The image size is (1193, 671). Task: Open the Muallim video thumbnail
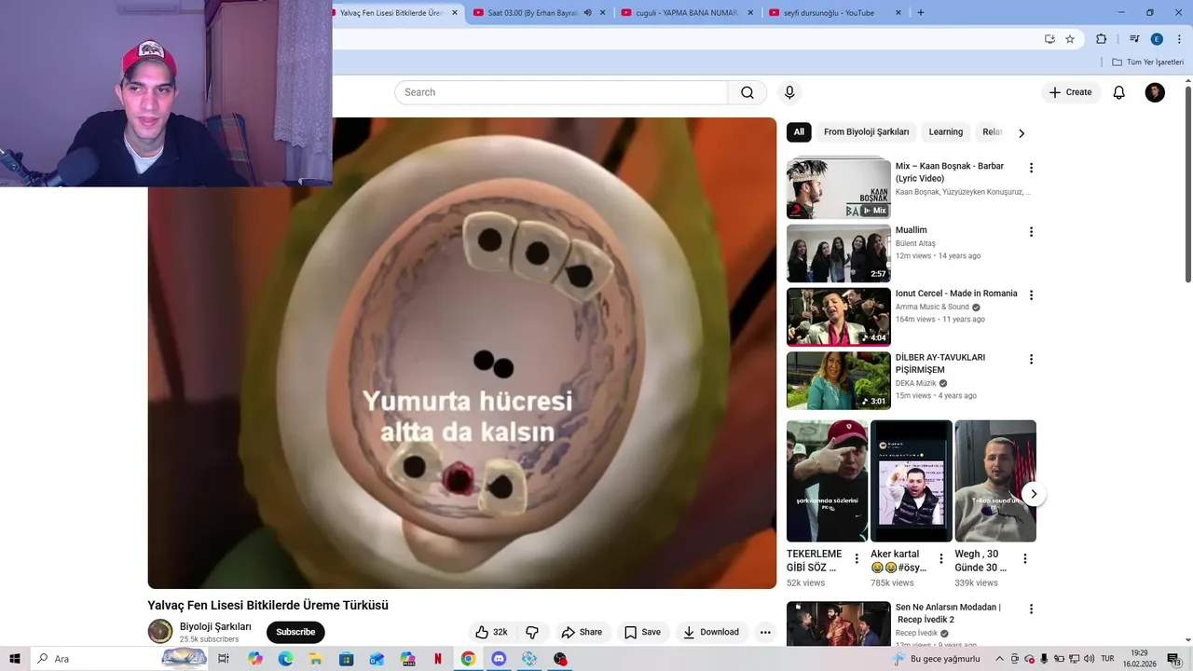[839, 253]
